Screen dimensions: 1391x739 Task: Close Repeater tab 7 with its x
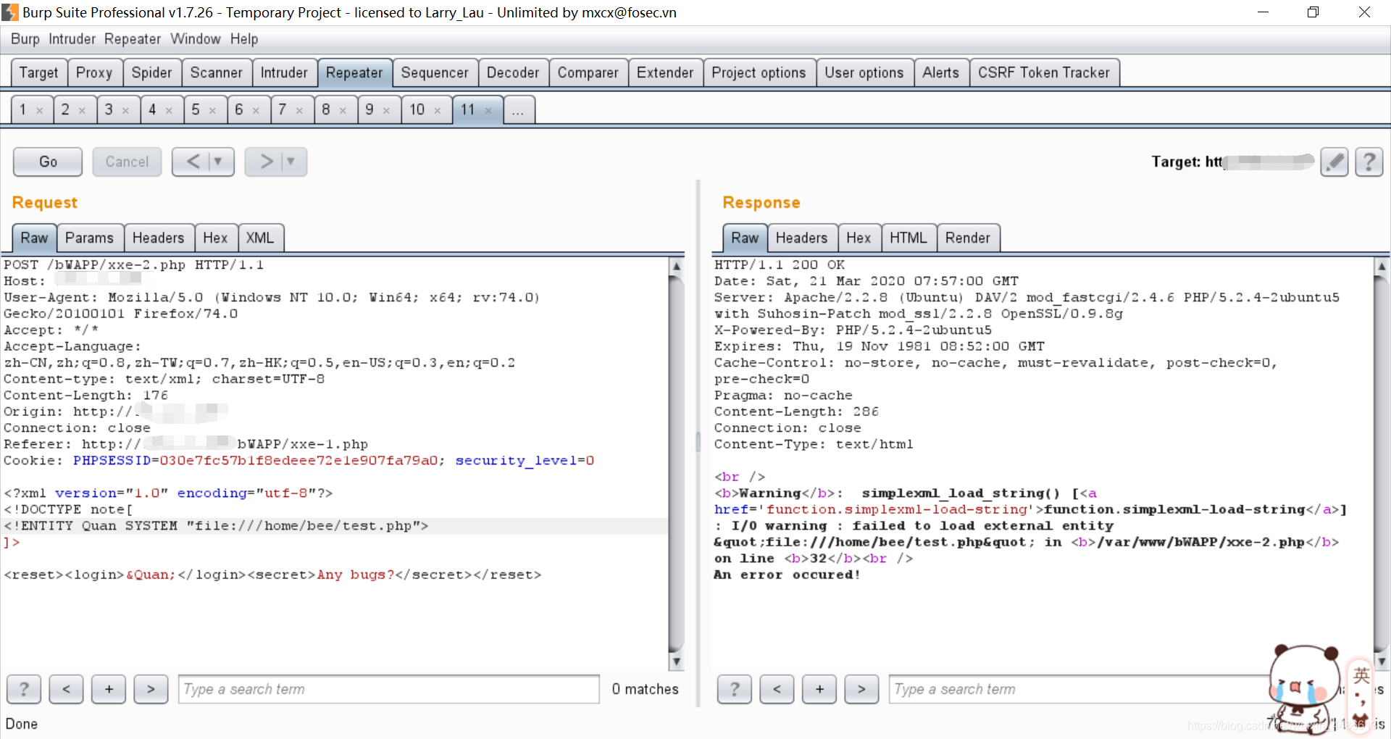pyautogui.click(x=299, y=111)
